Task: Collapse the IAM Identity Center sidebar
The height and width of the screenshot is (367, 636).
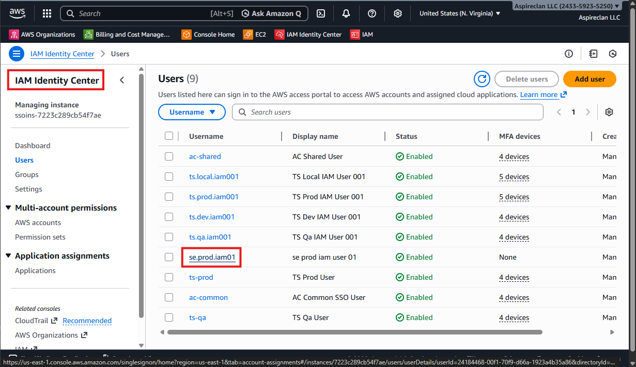Action: coord(122,80)
